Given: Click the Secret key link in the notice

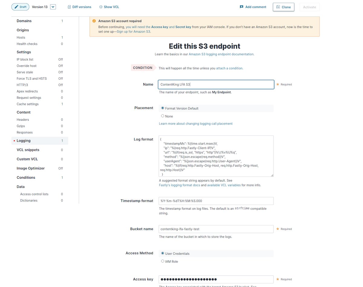Looking at the screenshot, I should (183, 27).
